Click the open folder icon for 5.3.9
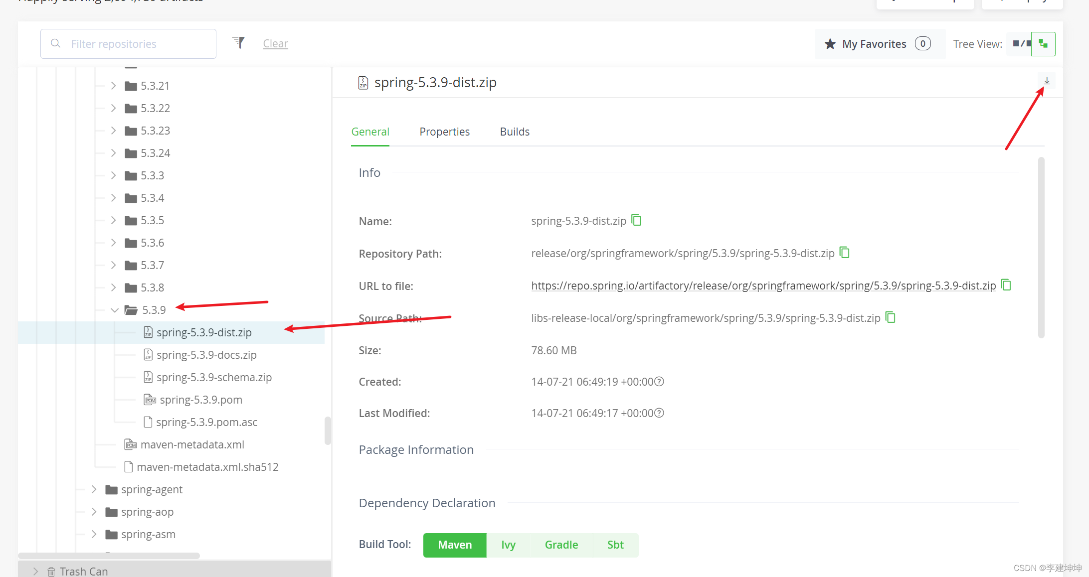This screenshot has height=577, width=1089. tap(131, 310)
